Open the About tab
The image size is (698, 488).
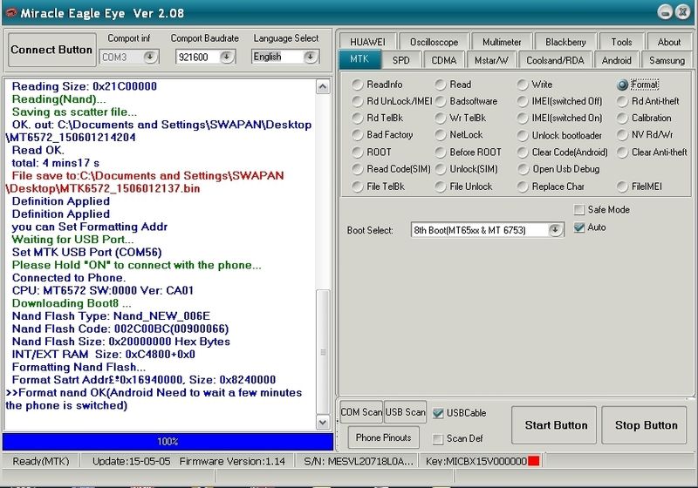pyautogui.click(x=668, y=42)
